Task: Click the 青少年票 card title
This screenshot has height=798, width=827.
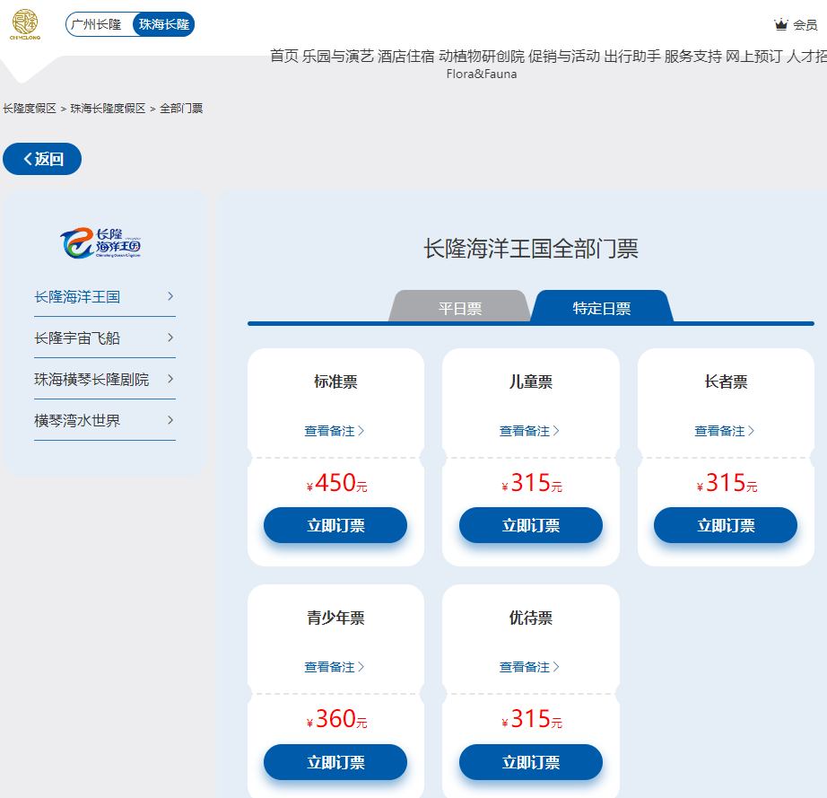Action: coord(335,618)
